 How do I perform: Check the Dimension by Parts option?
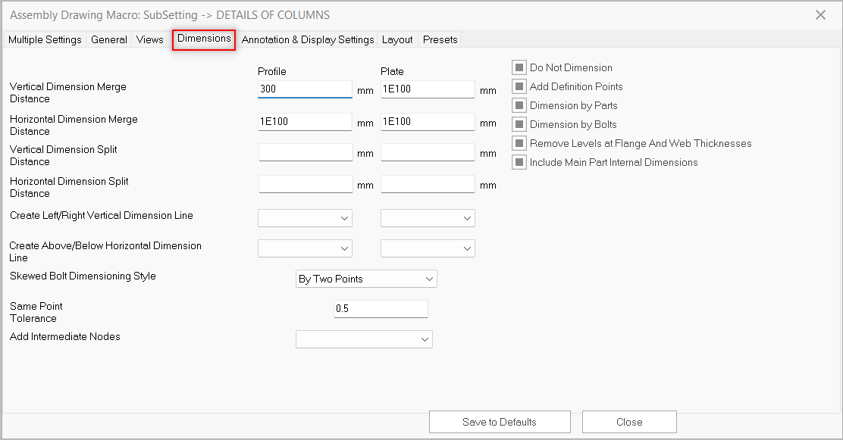519,105
